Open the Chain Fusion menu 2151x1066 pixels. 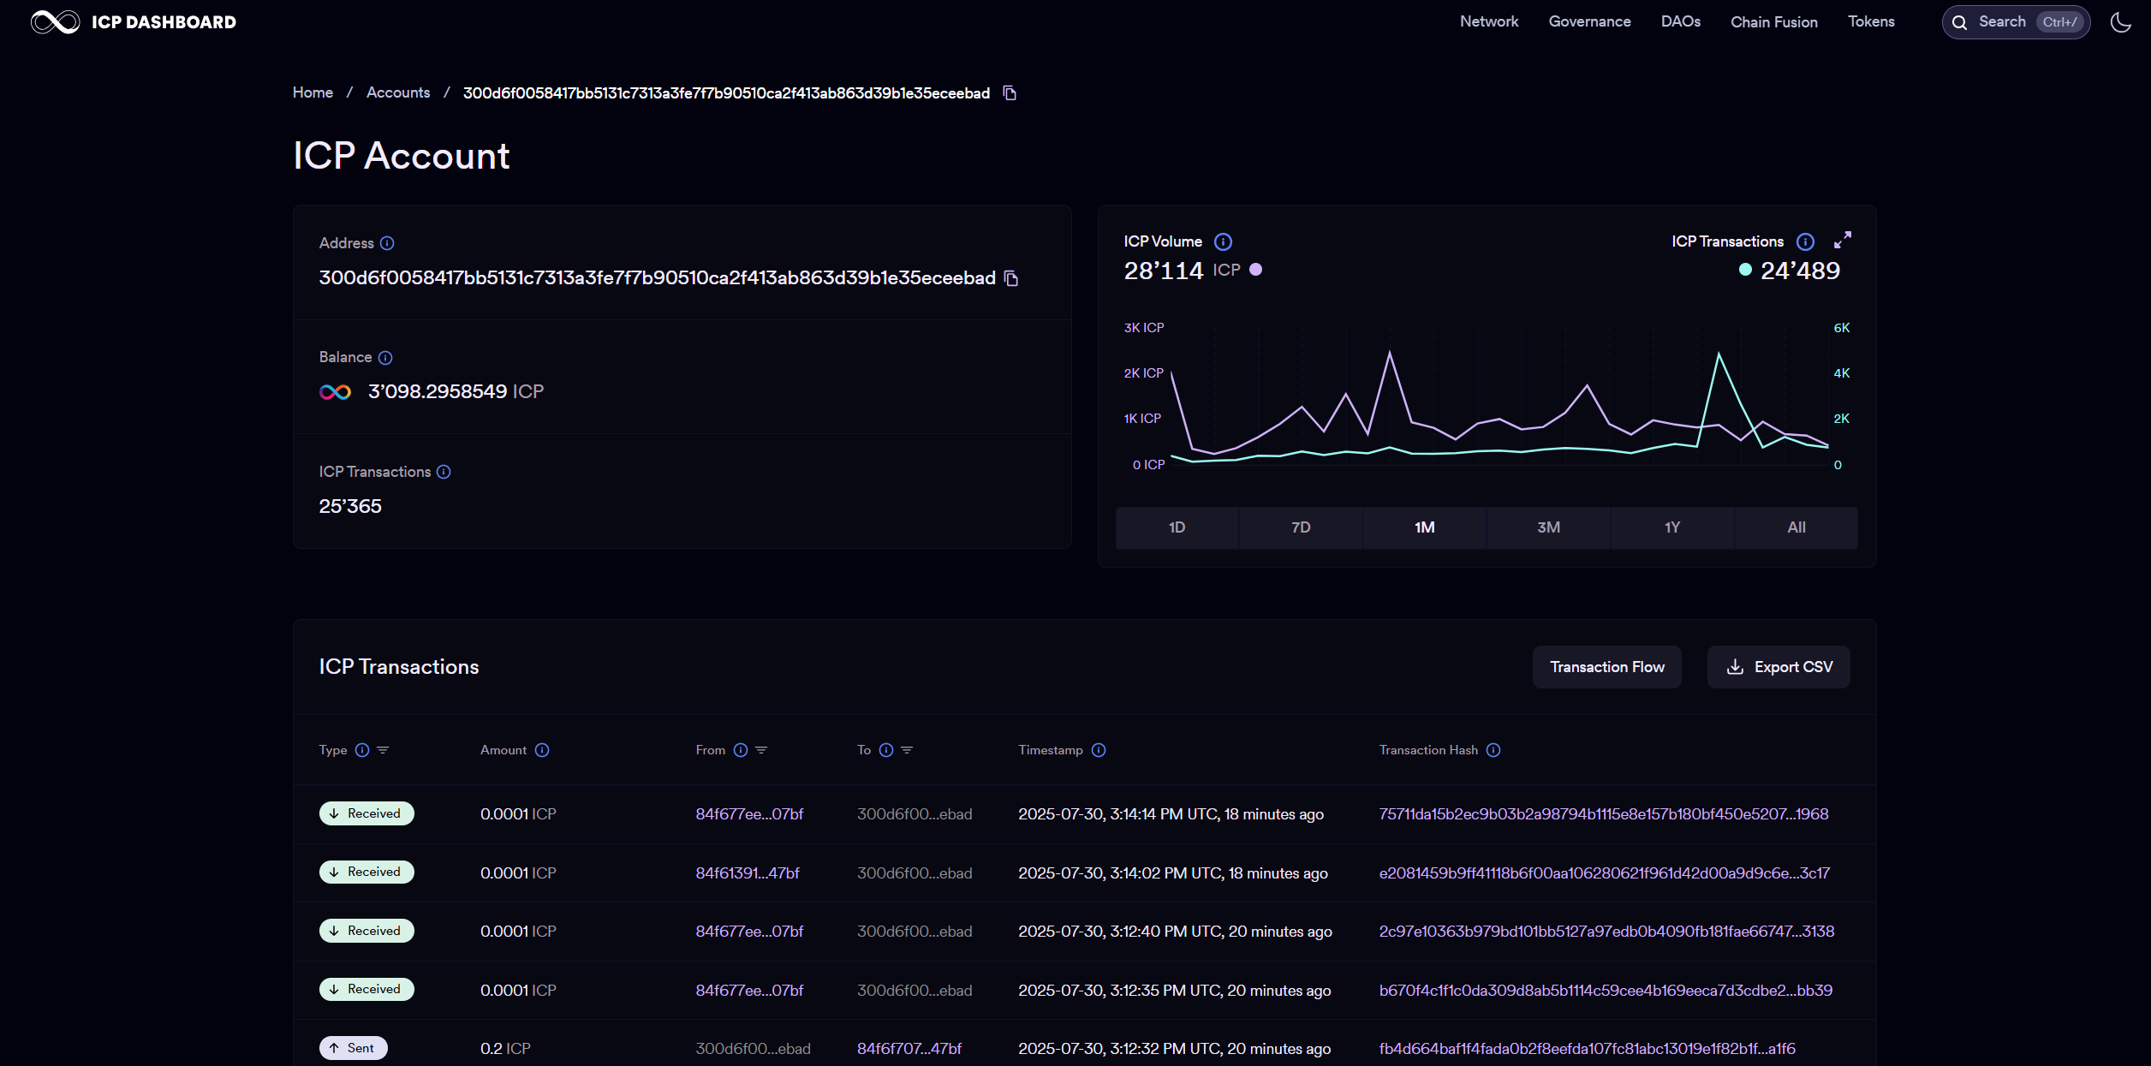coord(1773,22)
